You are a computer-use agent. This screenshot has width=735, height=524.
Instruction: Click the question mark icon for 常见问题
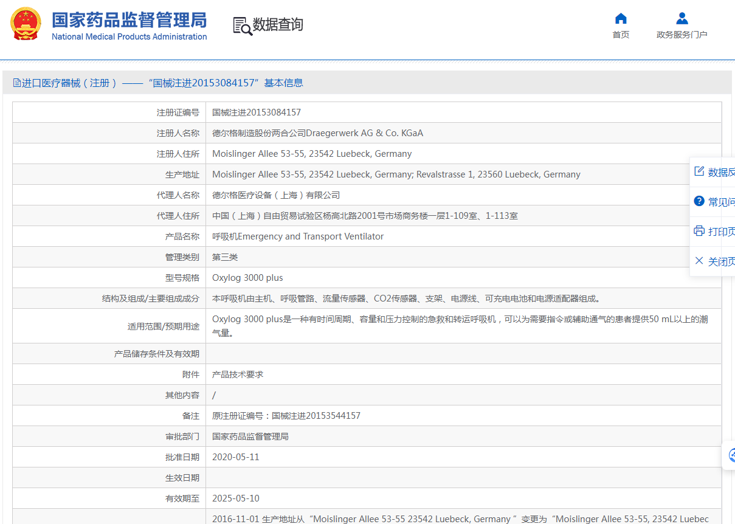pyautogui.click(x=699, y=201)
